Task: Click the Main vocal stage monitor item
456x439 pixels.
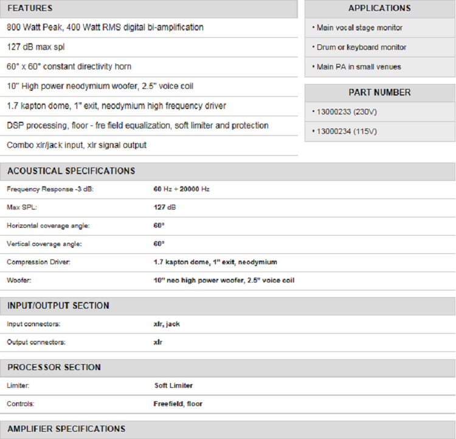Action: click(x=359, y=28)
